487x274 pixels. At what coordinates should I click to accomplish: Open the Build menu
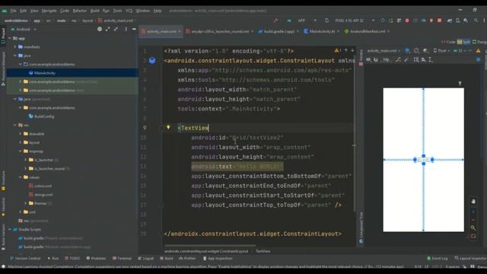pyautogui.click(x=94, y=11)
